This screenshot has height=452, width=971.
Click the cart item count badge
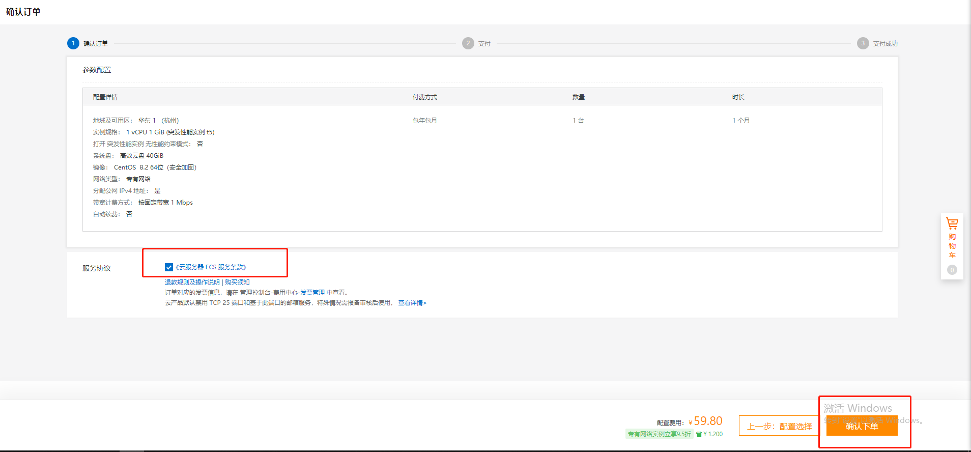(952, 270)
